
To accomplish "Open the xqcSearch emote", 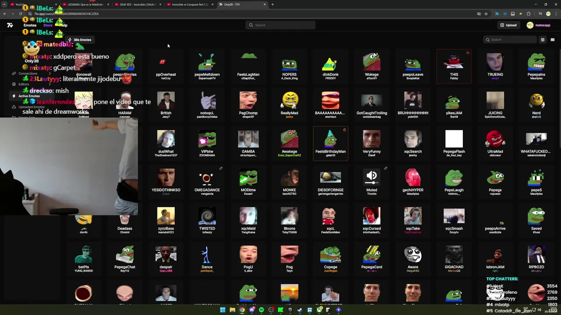I will point(413,143).
